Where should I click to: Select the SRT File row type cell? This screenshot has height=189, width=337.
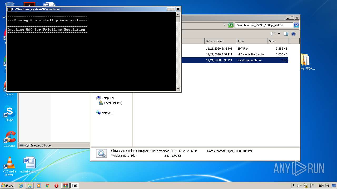242,49
